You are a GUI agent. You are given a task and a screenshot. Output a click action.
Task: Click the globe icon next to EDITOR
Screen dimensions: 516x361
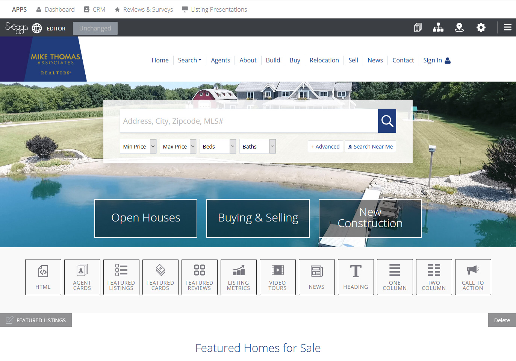pyautogui.click(x=37, y=28)
